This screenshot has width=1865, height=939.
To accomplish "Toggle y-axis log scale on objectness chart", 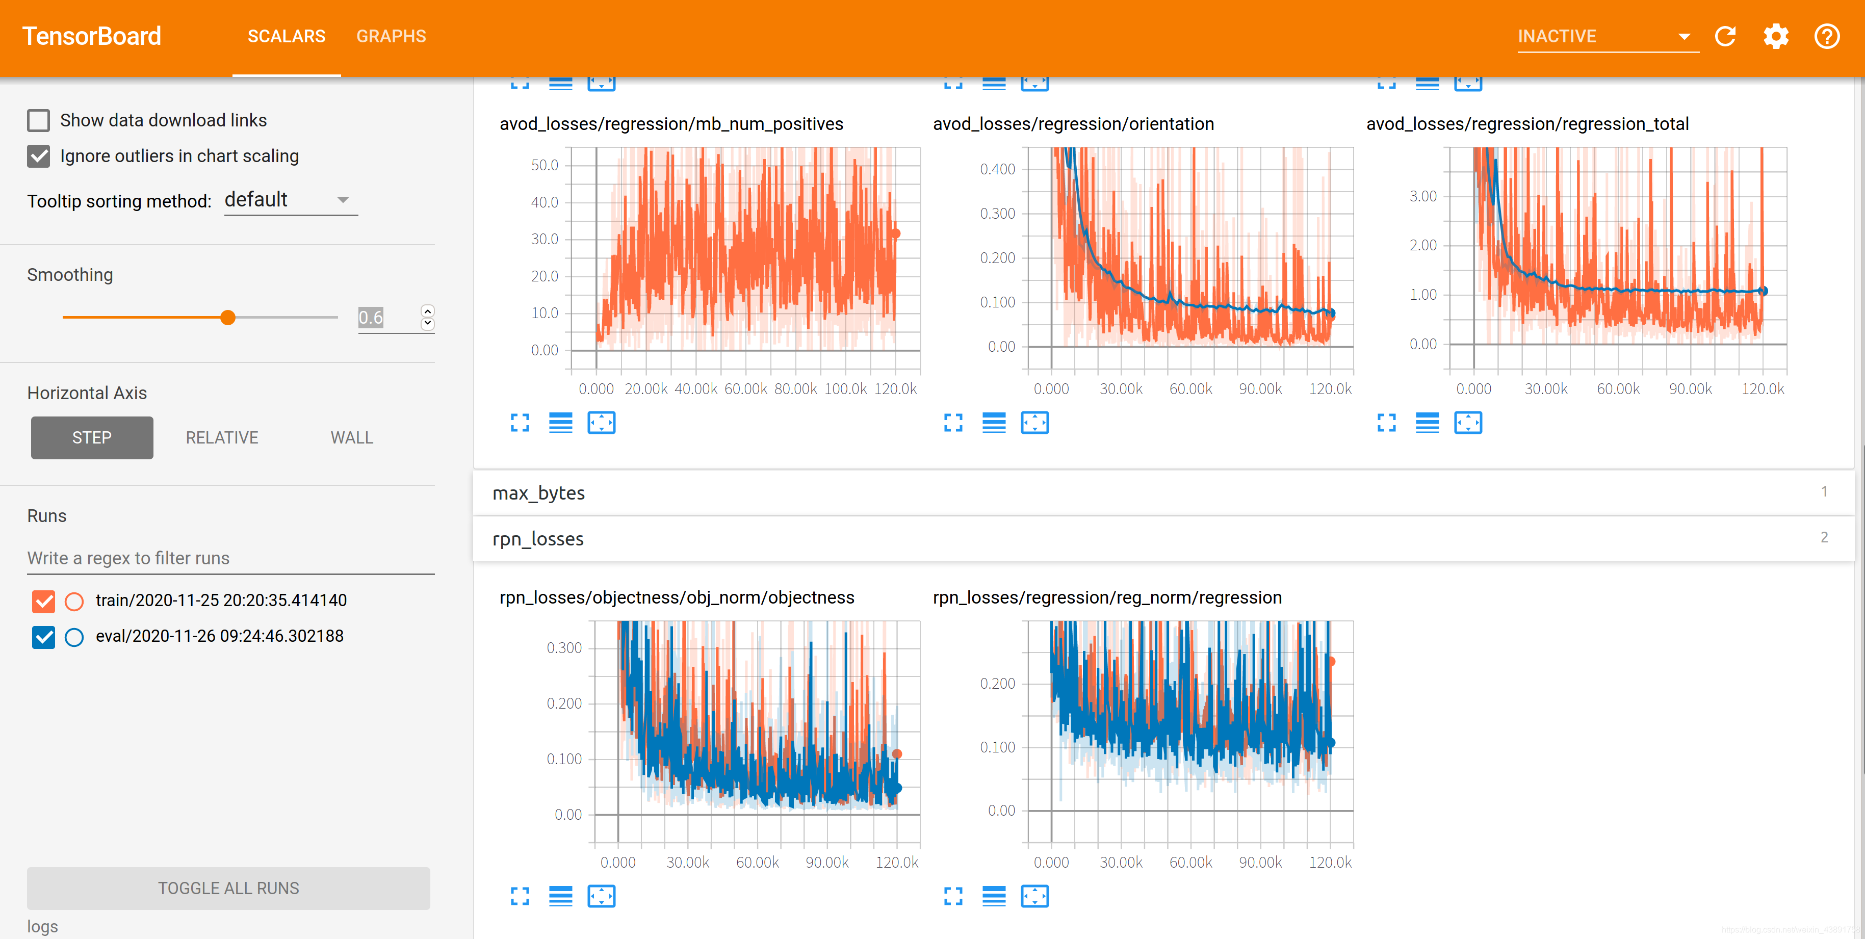I will [560, 896].
